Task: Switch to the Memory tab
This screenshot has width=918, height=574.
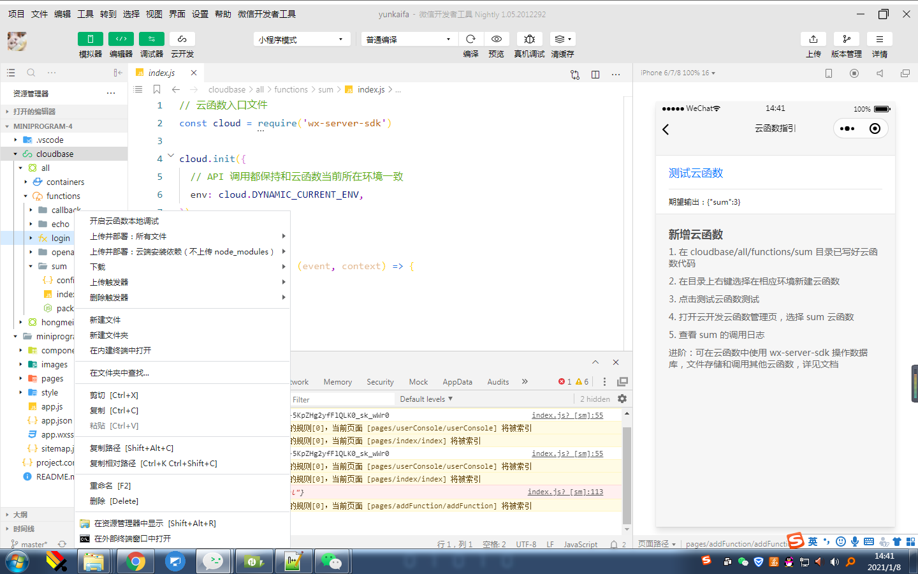Action: 338,381
